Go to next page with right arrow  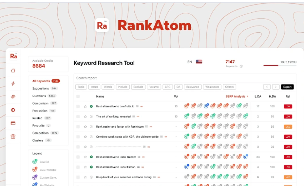pos(276,87)
